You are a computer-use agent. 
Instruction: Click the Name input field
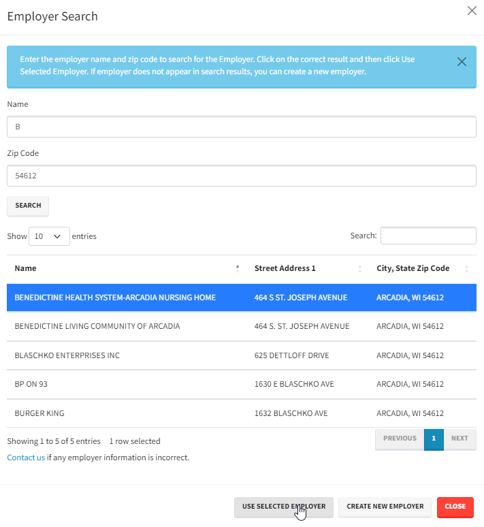[242, 127]
